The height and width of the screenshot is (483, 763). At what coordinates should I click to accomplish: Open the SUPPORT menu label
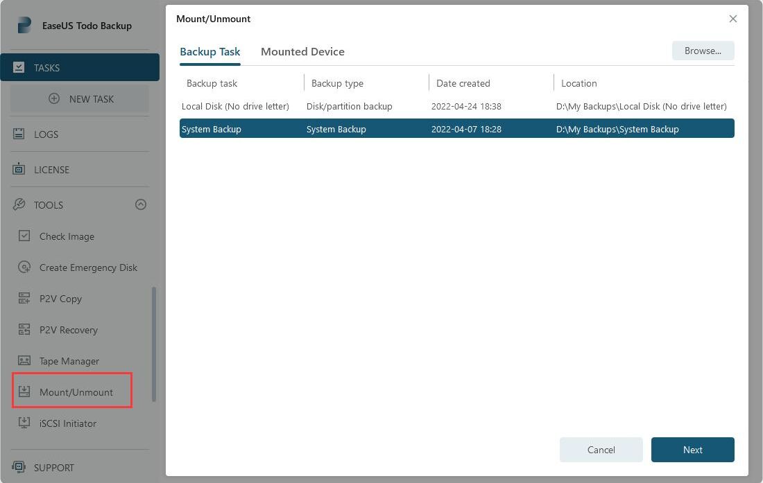point(54,468)
